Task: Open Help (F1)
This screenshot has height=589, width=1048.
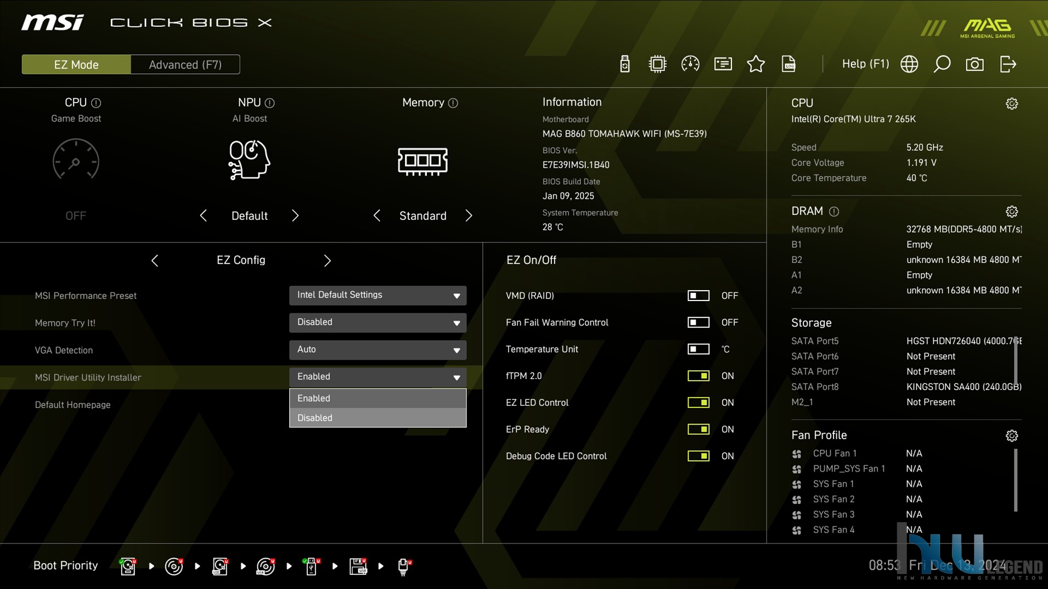Action: (x=865, y=64)
